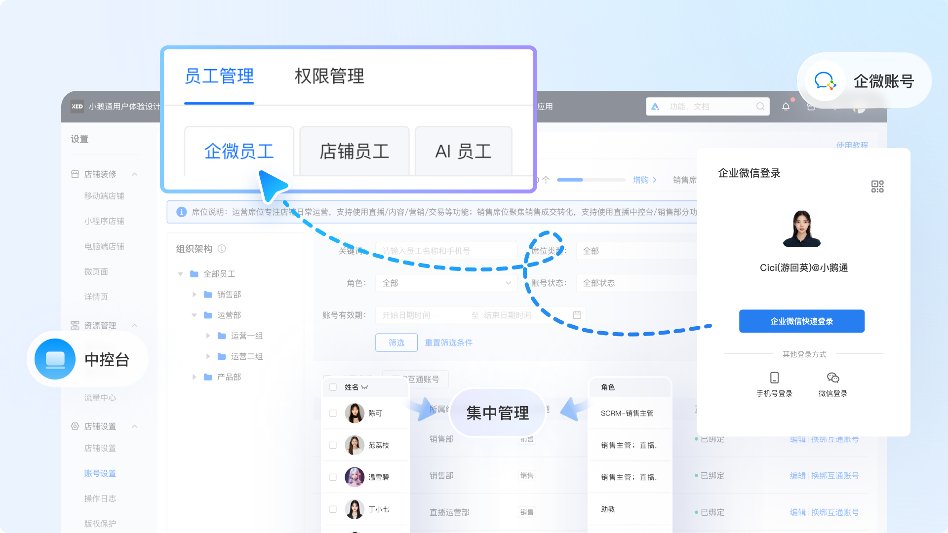This screenshot has width=948, height=533.
Task: Click the search magnifier icon
Action: (x=760, y=107)
